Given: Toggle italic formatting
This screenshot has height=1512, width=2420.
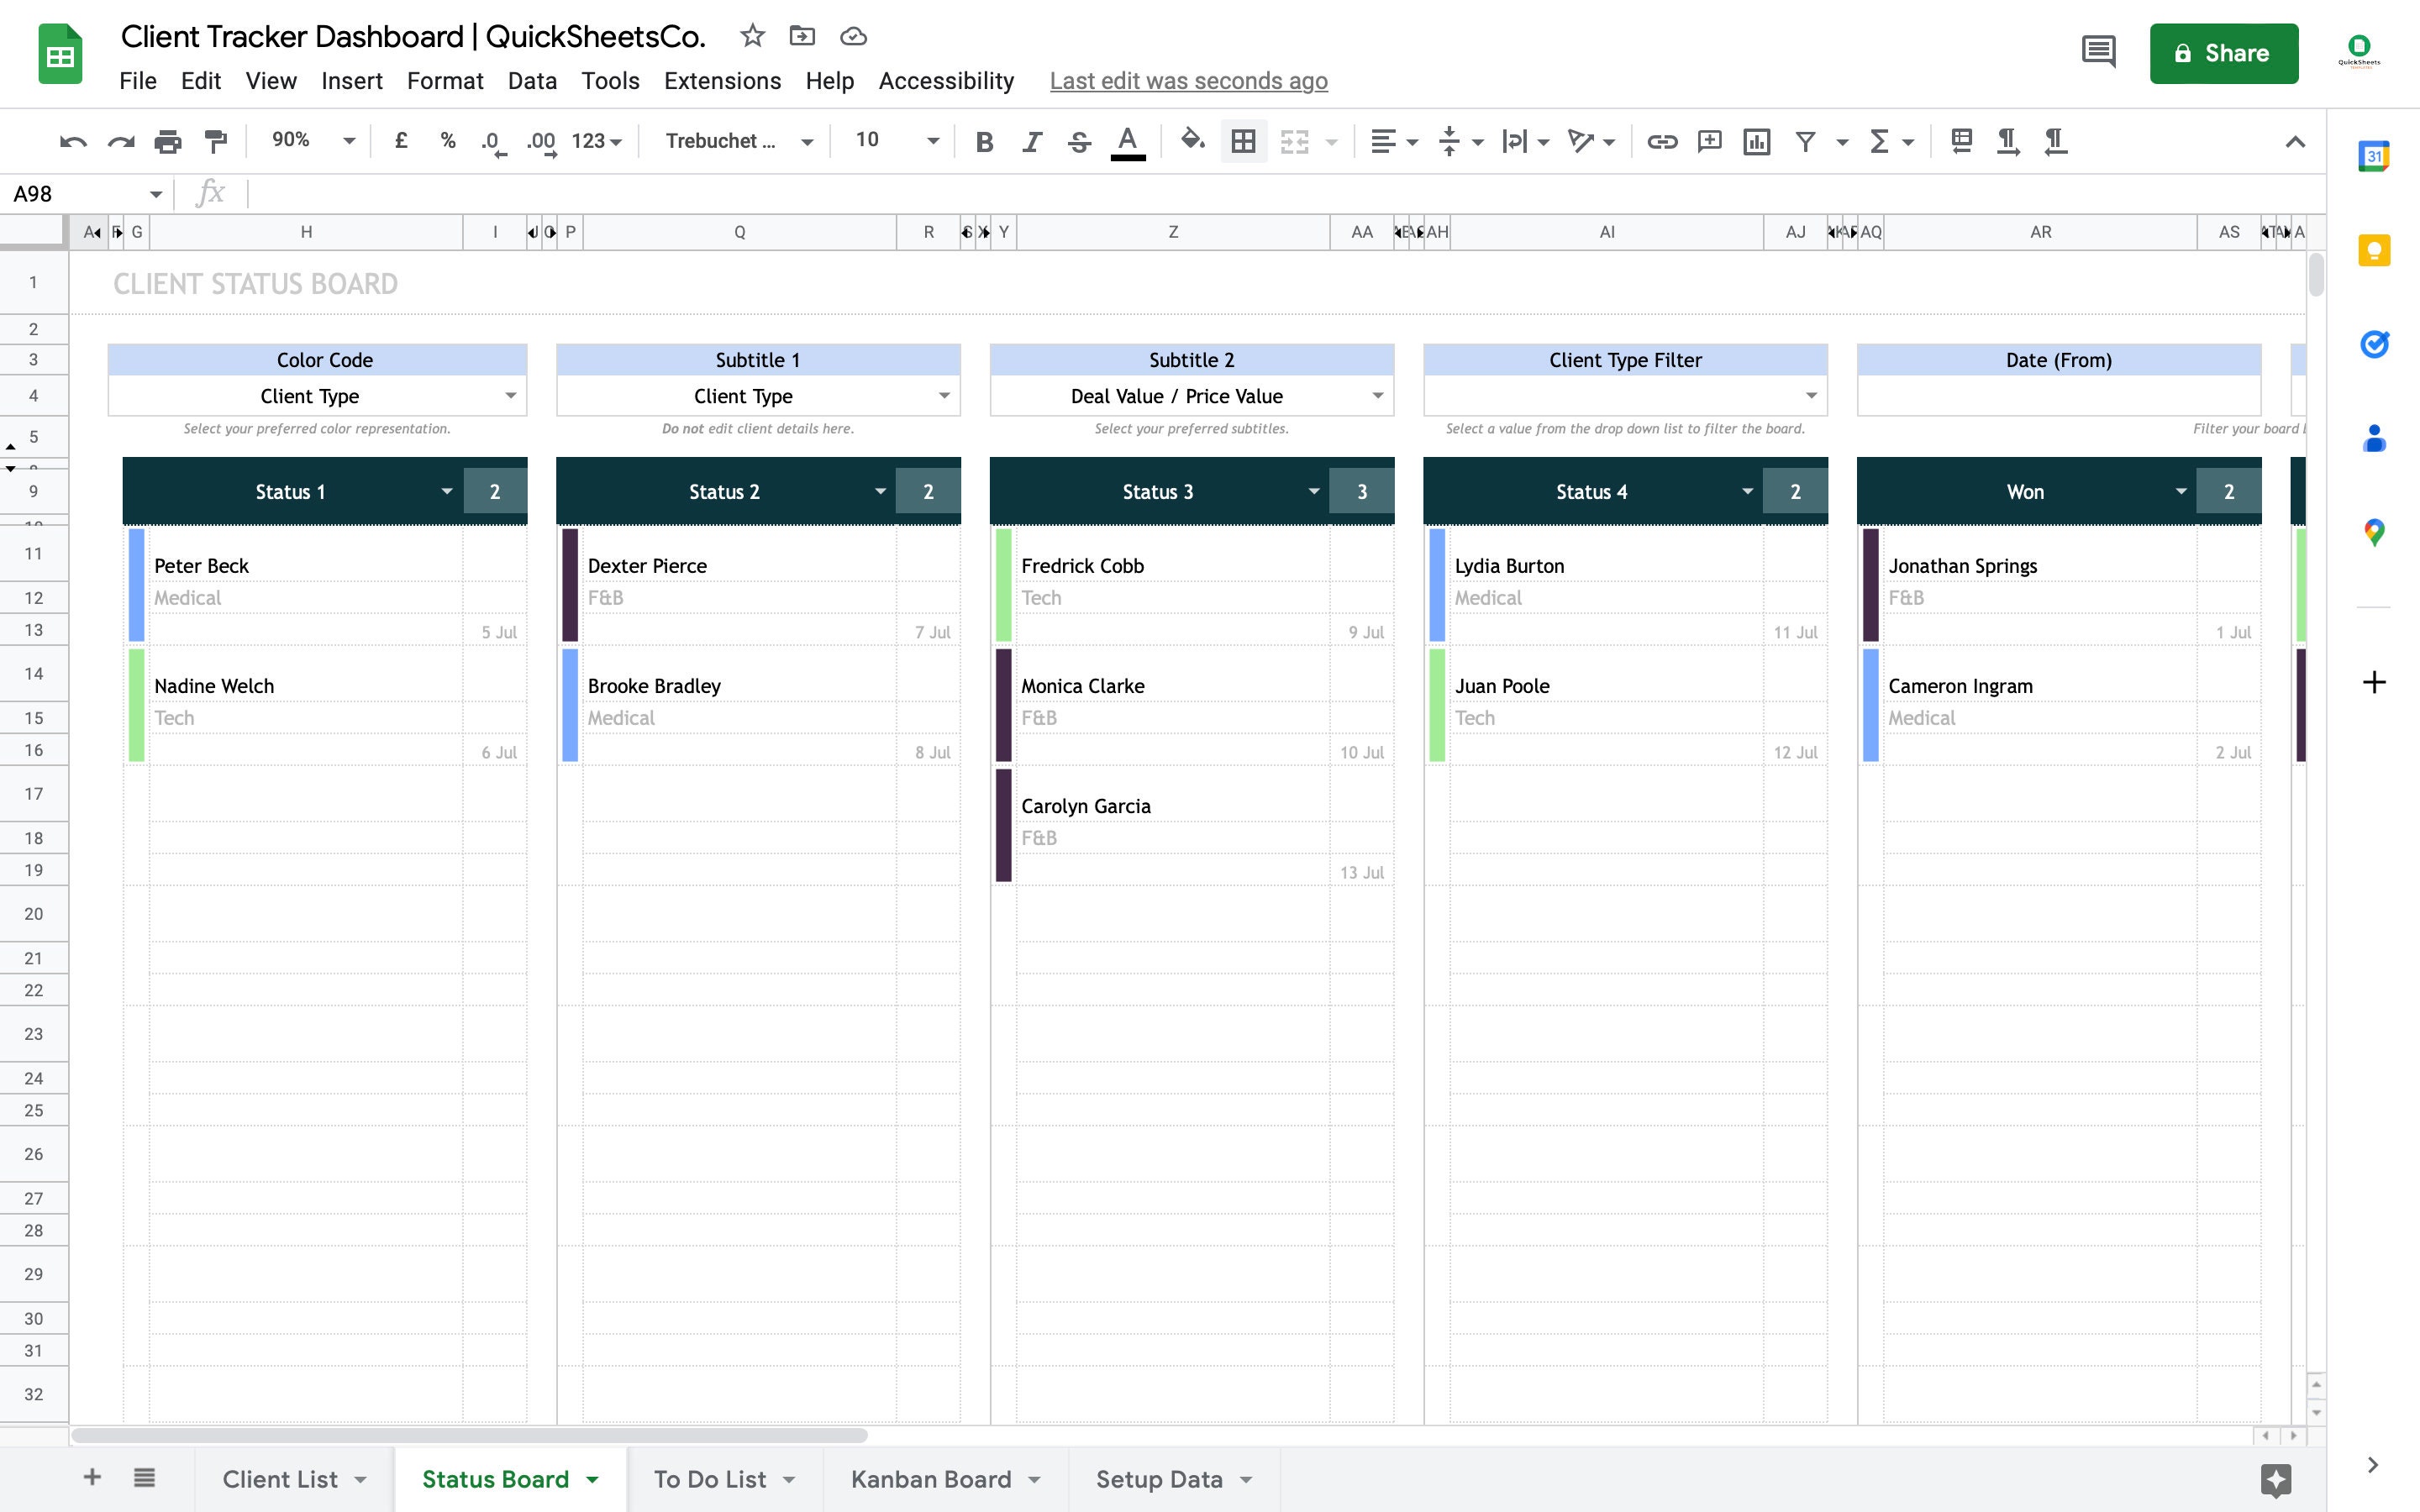Looking at the screenshot, I should (1032, 141).
